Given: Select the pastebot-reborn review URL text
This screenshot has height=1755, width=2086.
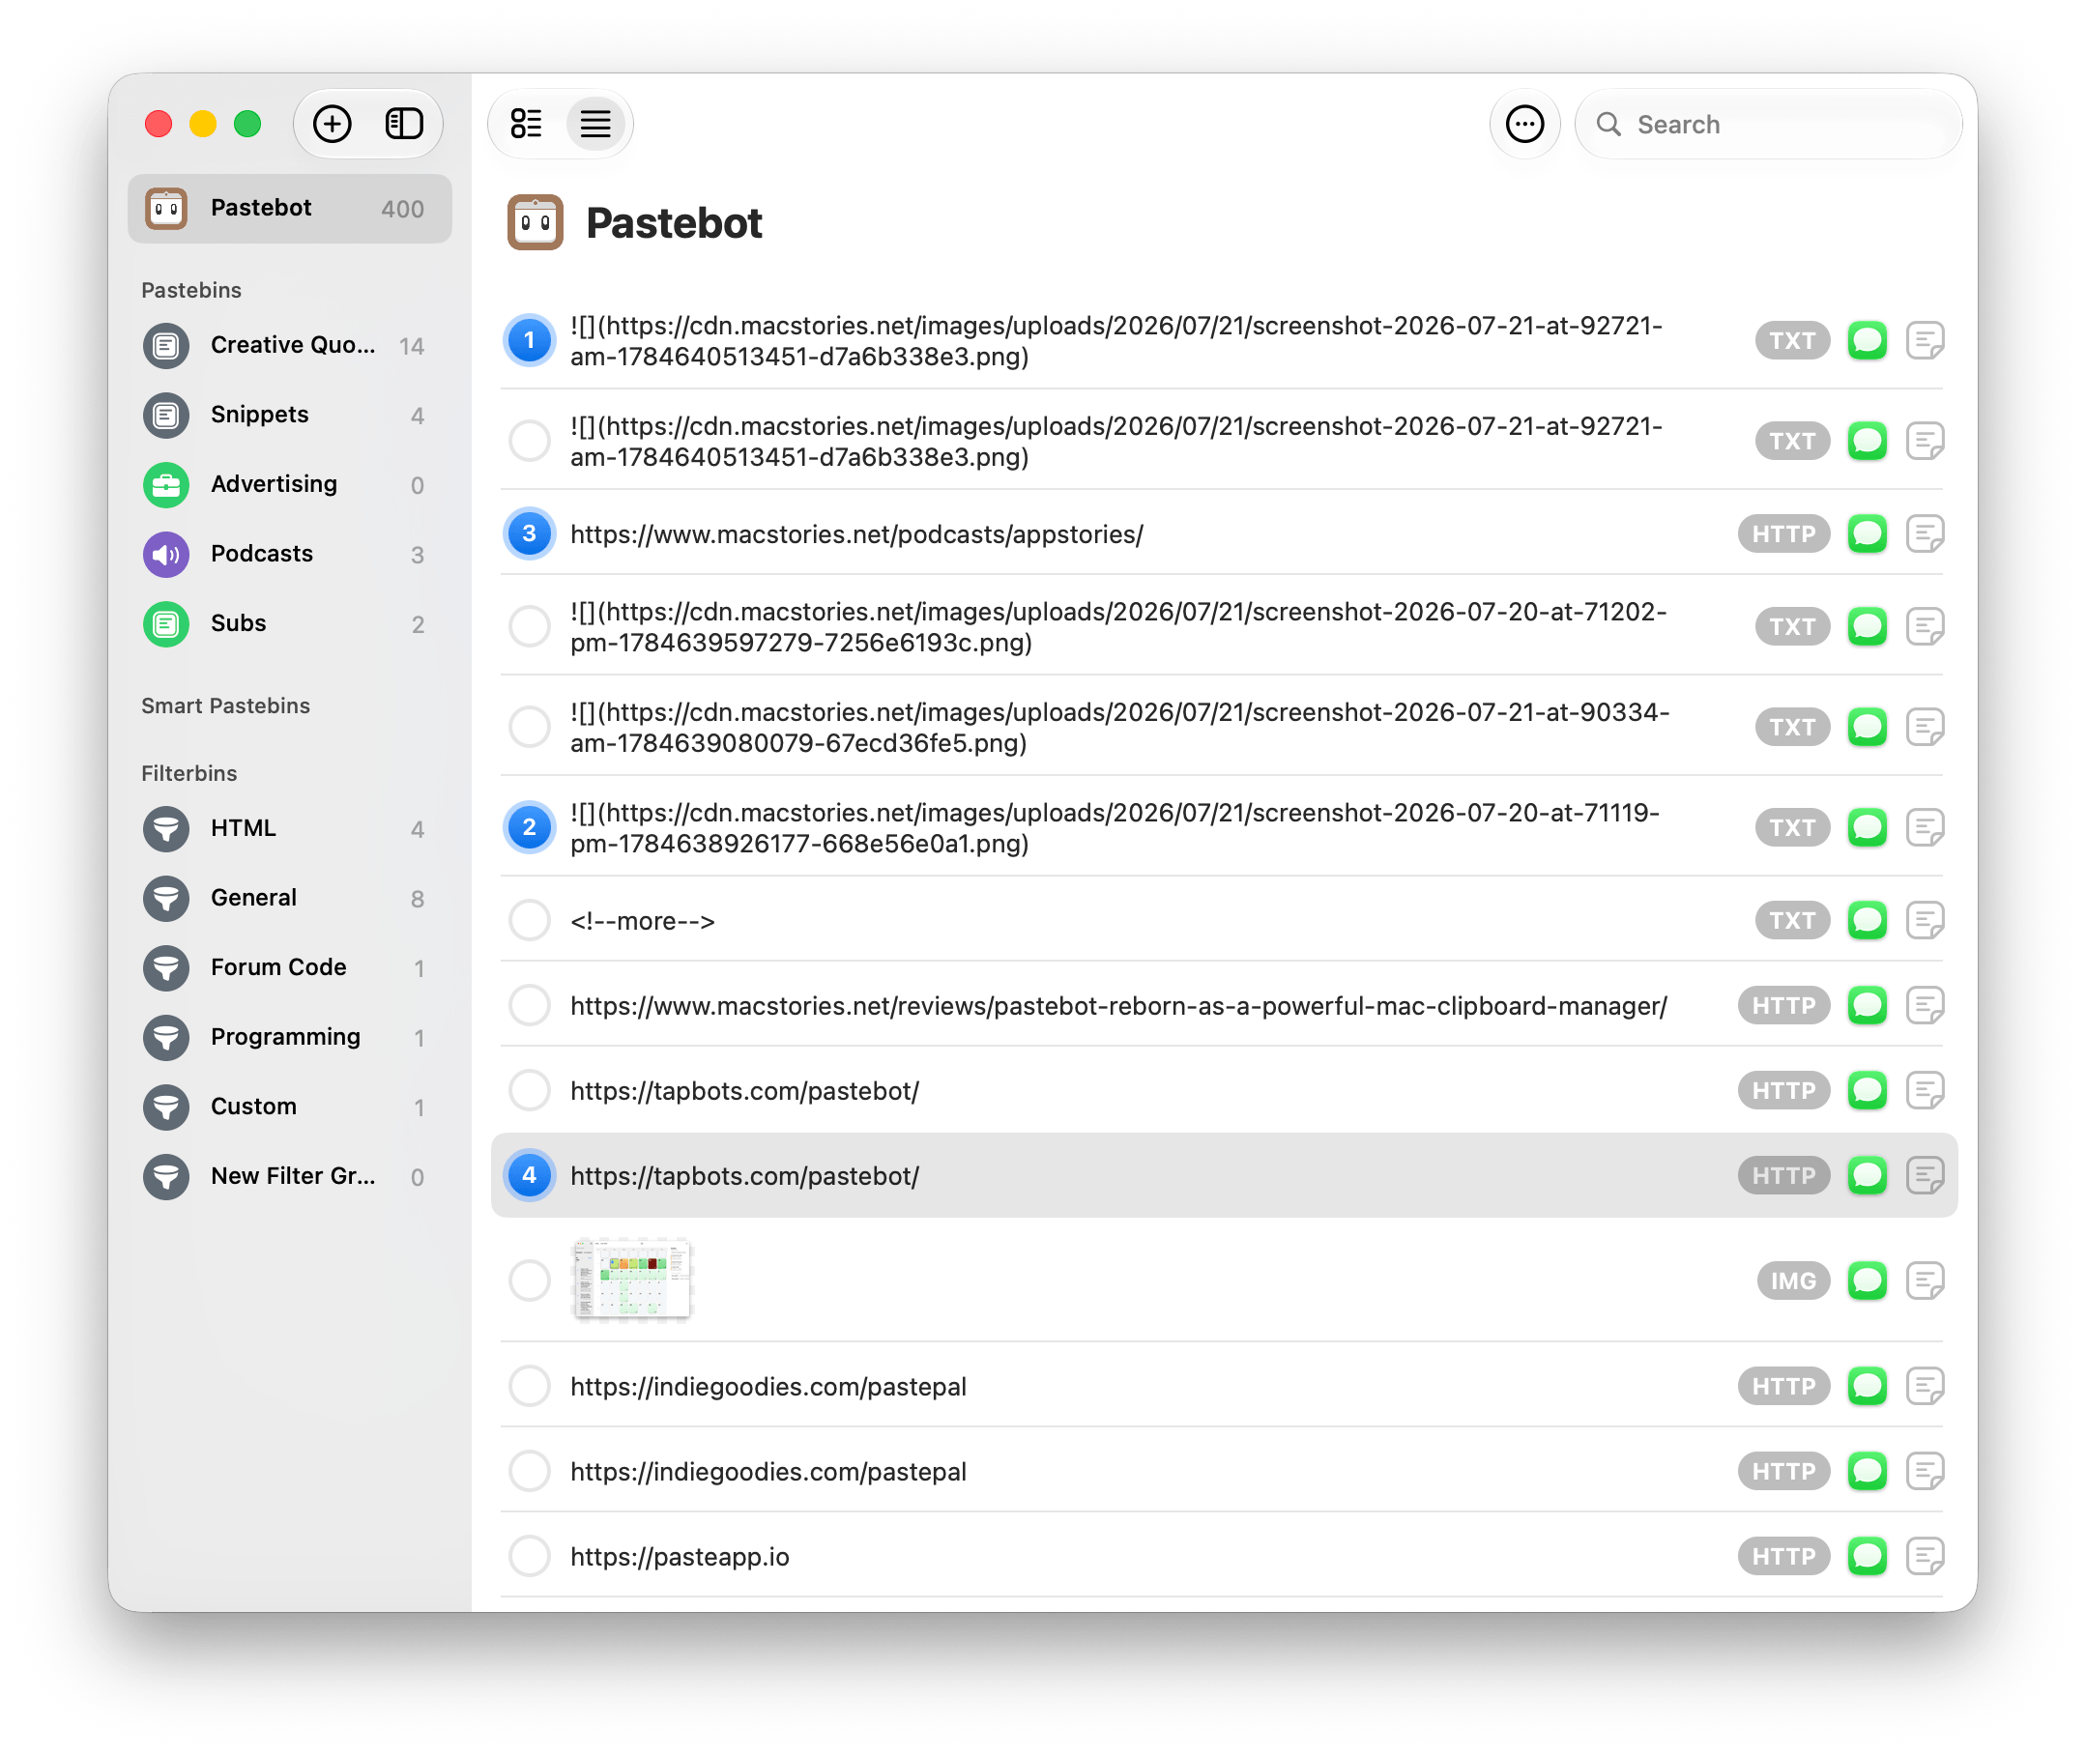Looking at the screenshot, I should pyautogui.click(x=1117, y=1006).
